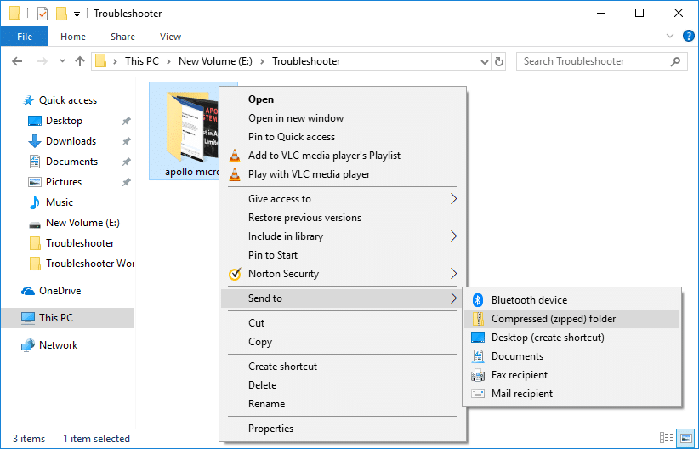Play with VLC media player
699x449 pixels.
pyautogui.click(x=309, y=174)
